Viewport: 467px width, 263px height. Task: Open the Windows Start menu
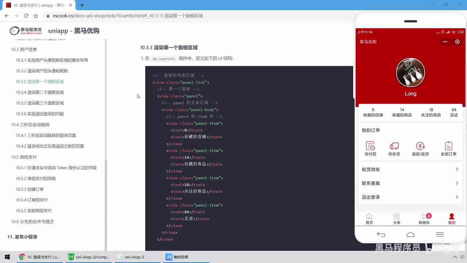pos(7,257)
